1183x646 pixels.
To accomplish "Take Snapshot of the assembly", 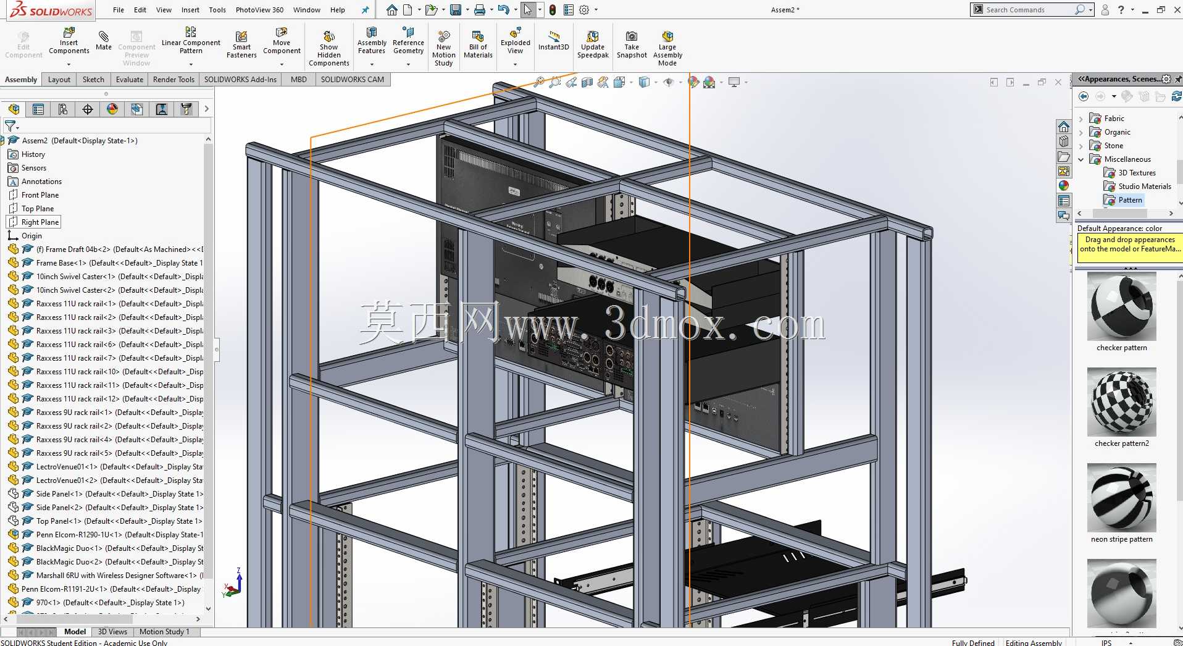I will [x=632, y=44].
